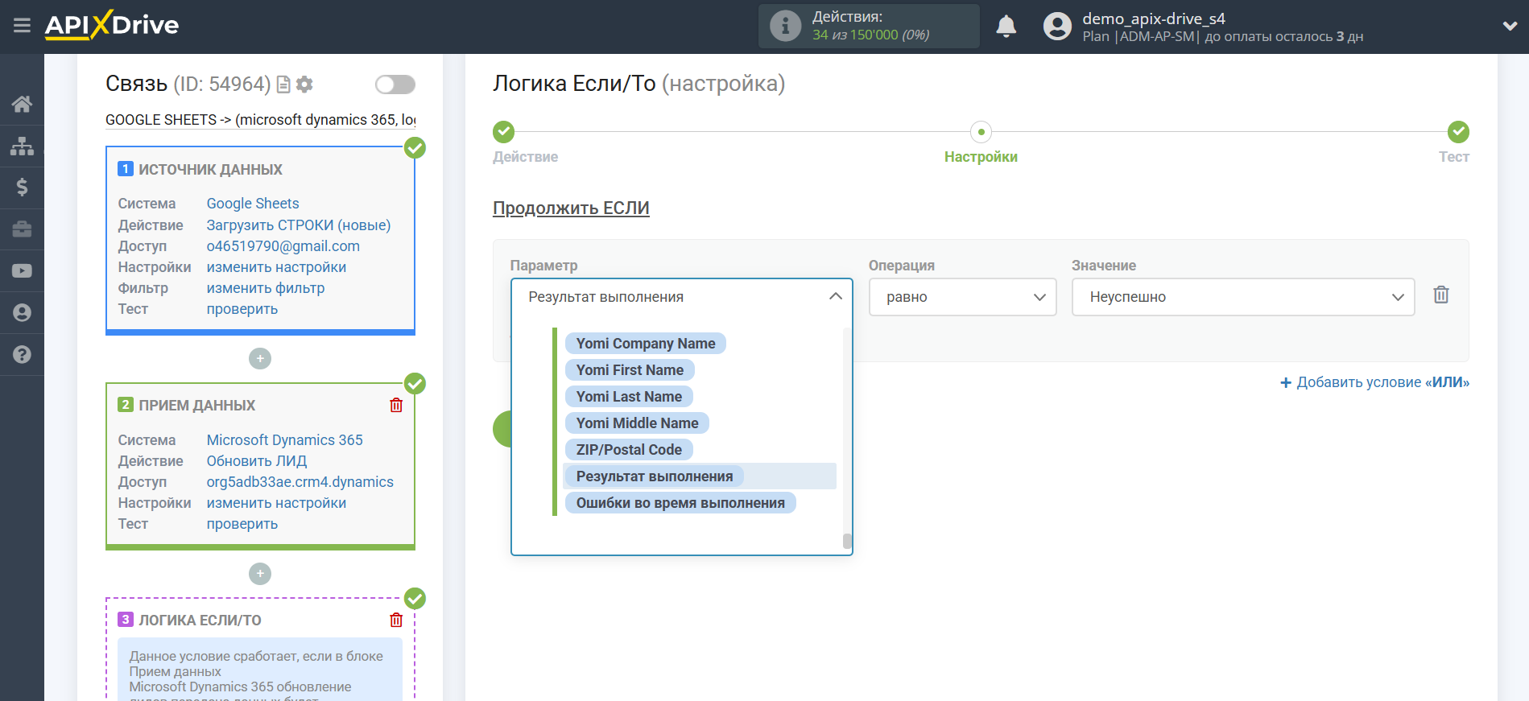This screenshot has height=701, width=1529.
Task: Click изменить фильтр link
Action: 266,288
